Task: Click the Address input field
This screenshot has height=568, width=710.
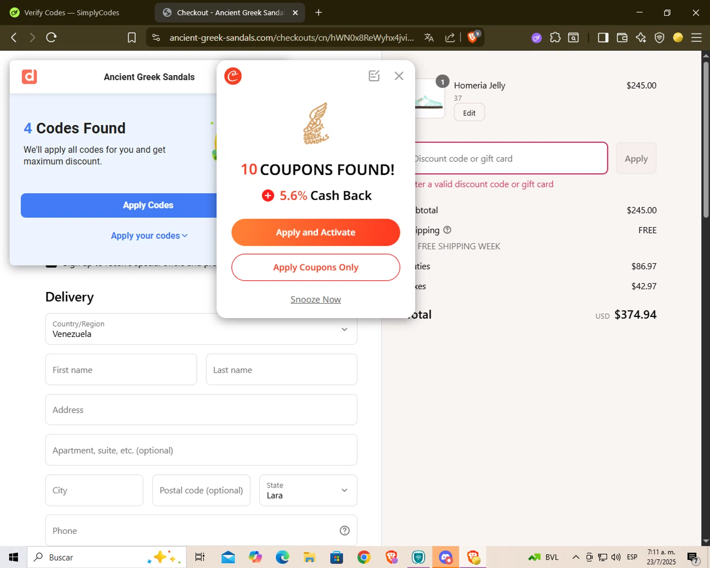Action: 201,410
